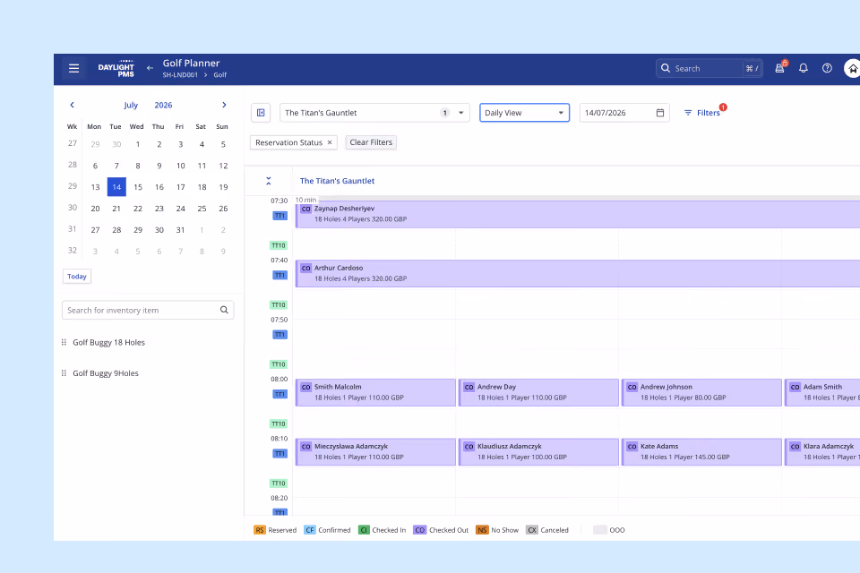Open the Filters panel
Screen dimensions: 860x573
tap(702, 113)
